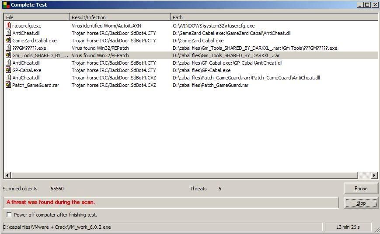380x234 pixels.
Task: Sort by Result/Infection column header
Action: [119, 17]
